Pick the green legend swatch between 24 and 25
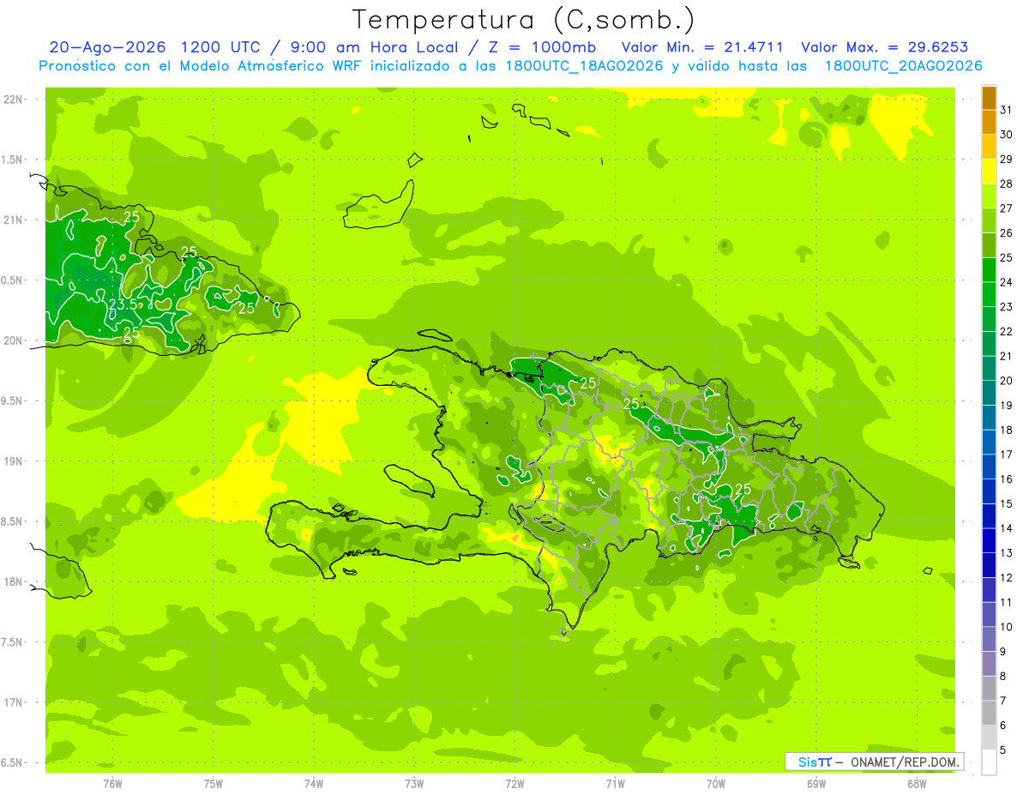Viewport: 1029px width, 795px height. pos(989,270)
